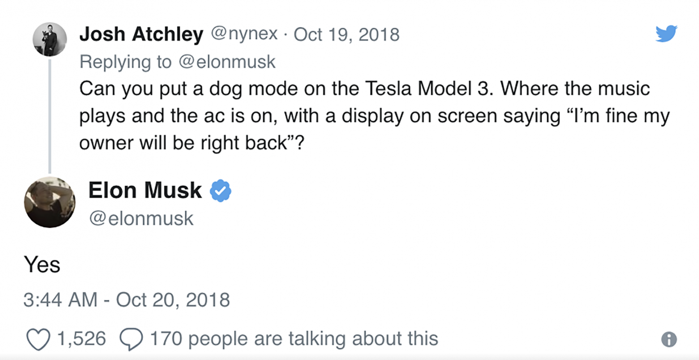Viewport: 699px width, 360px height.
Task: Click Elon Musk's blue verified badge
Action: point(221,191)
